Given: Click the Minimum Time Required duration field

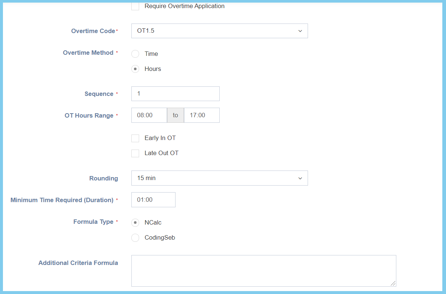Looking at the screenshot, I should point(153,200).
